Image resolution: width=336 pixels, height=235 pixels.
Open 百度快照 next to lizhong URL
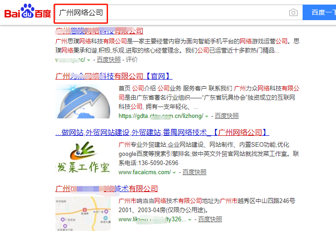point(227,116)
